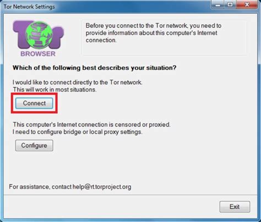261x222 pixels.
Task: Click the red highlight frame around Connect
Action: click(34, 103)
